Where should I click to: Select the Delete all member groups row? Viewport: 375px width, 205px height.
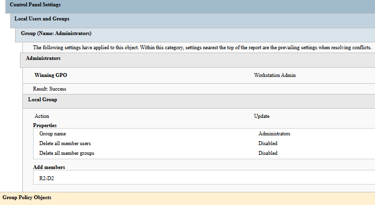pyautogui.click(x=67, y=153)
